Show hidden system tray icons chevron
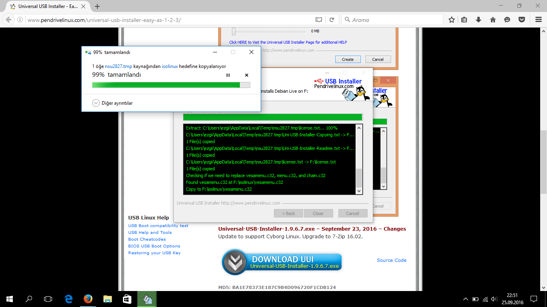The image size is (547, 307). [x=465, y=299]
